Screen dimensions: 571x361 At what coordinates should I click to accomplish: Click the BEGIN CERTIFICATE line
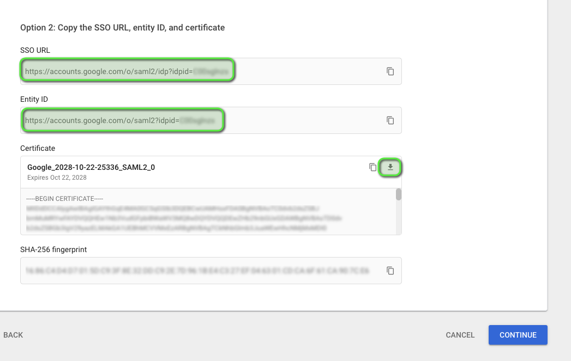[64, 199]
